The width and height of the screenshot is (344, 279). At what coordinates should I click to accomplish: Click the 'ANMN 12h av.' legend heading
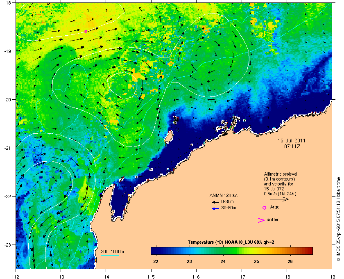(x=224, y=195)
